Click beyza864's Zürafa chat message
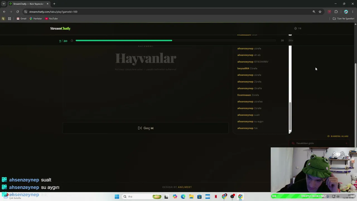Screen dimensions: 357x201 (x=247, y=68)
